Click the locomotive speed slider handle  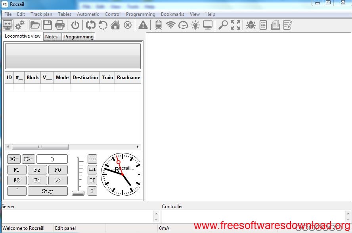tap(78, 193)
